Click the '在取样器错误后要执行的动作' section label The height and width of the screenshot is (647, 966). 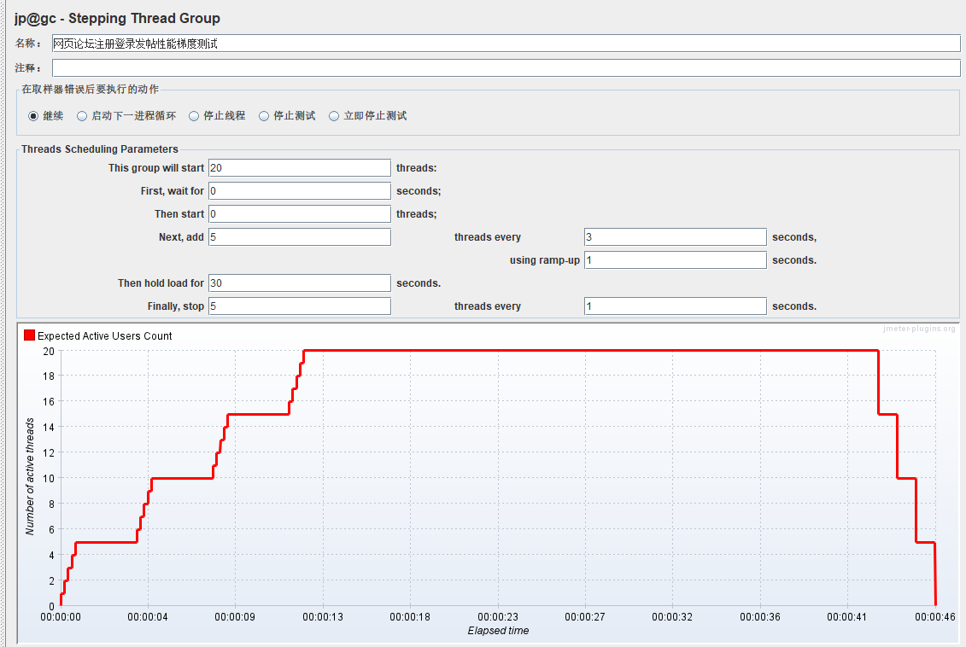pyautogui.click(x=90, y=90)
